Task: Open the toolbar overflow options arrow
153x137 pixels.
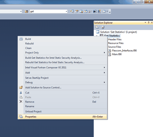Action: point(110,12)
